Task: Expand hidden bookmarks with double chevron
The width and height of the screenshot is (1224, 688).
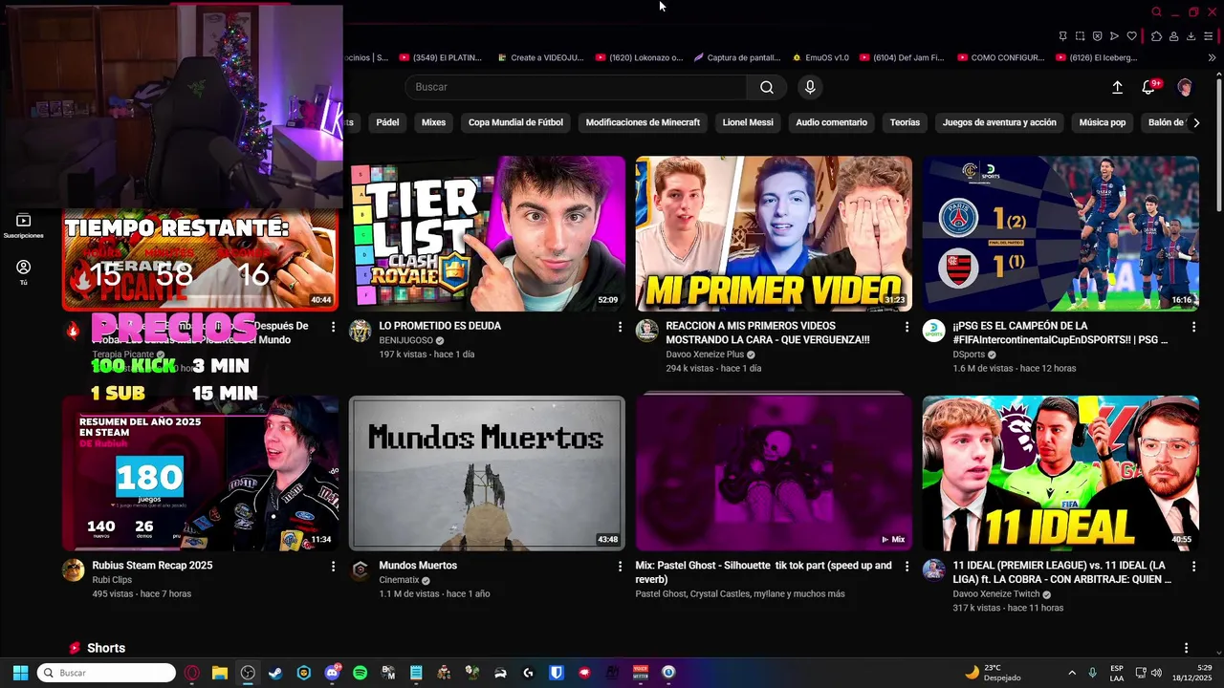Action: [x=1212, y=57]
